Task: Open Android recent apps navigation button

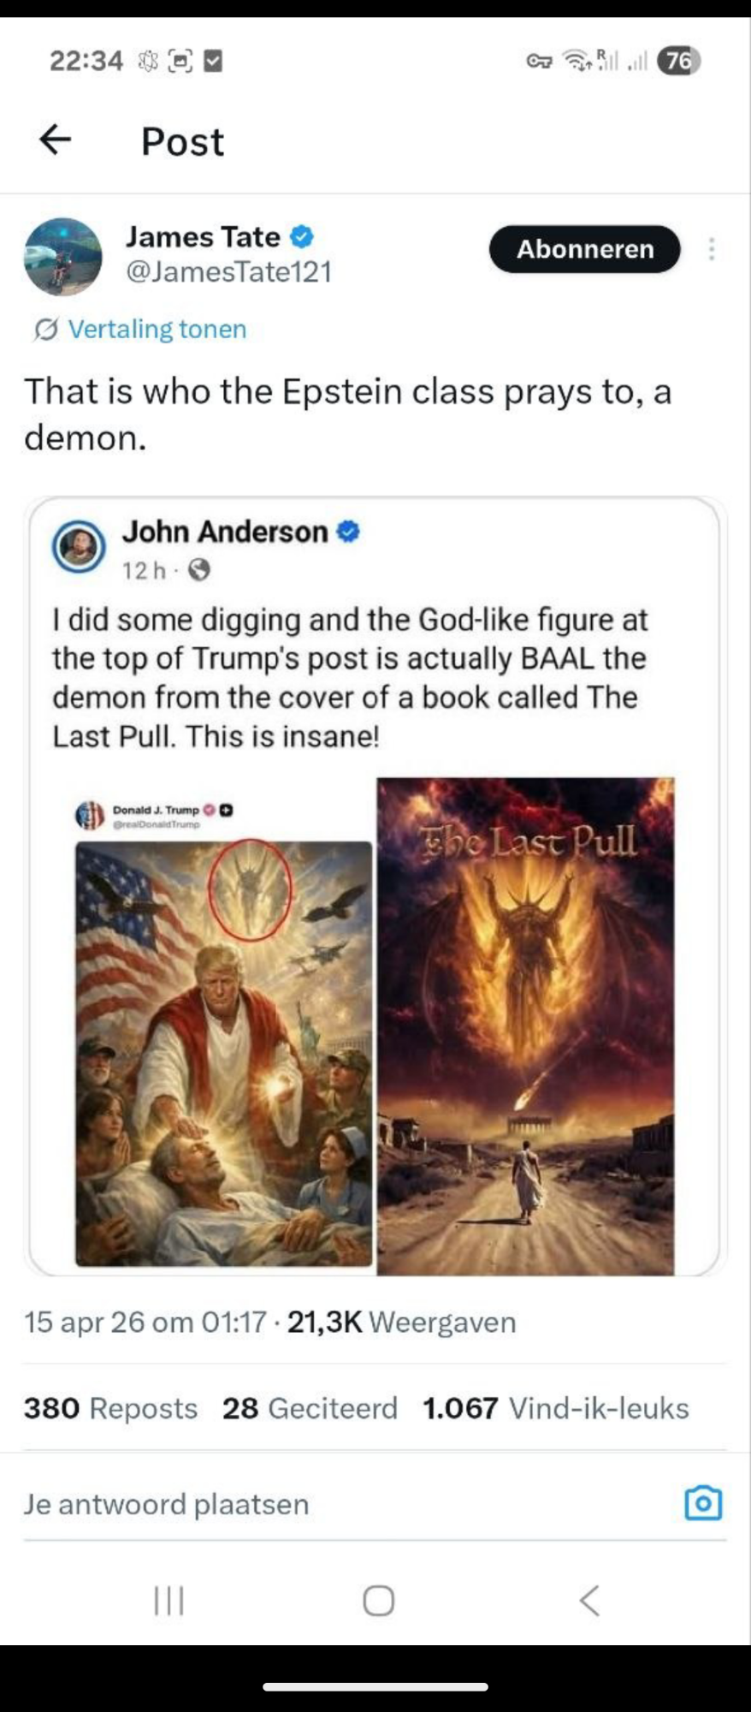Action: click(x=169, y=1600)
